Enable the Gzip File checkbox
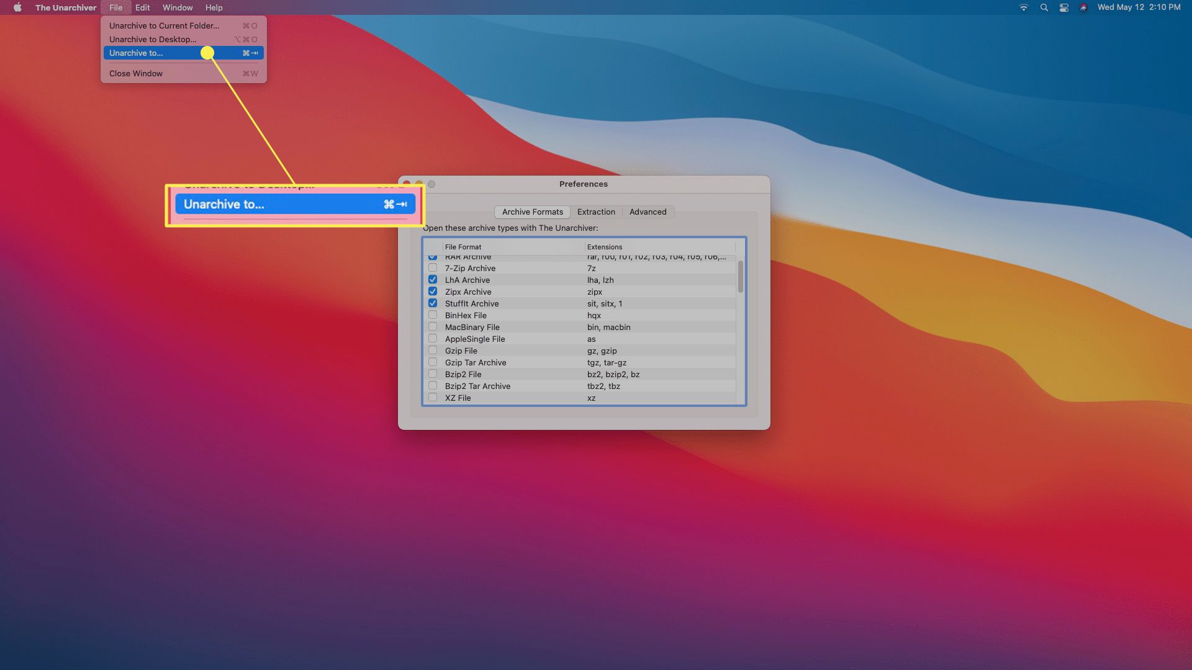The width and height of the screenshot is (1192, 670). (432, 350)
